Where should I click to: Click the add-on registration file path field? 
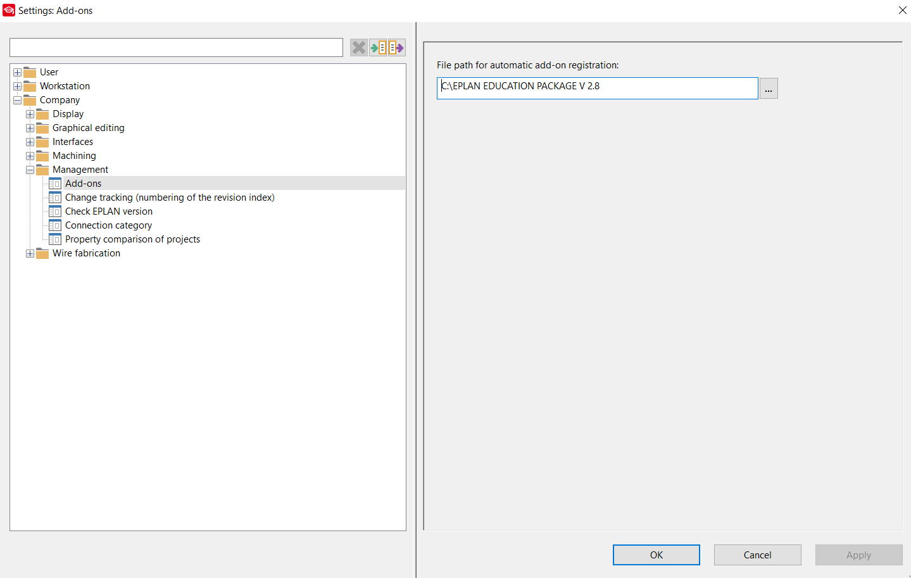pyautogui.click(x=598, y=88)
